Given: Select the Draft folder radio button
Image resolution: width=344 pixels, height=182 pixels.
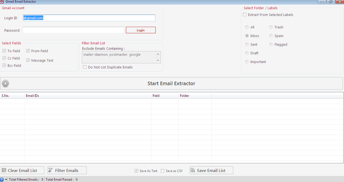Looking at the screenshot, I should coord(247,53).
